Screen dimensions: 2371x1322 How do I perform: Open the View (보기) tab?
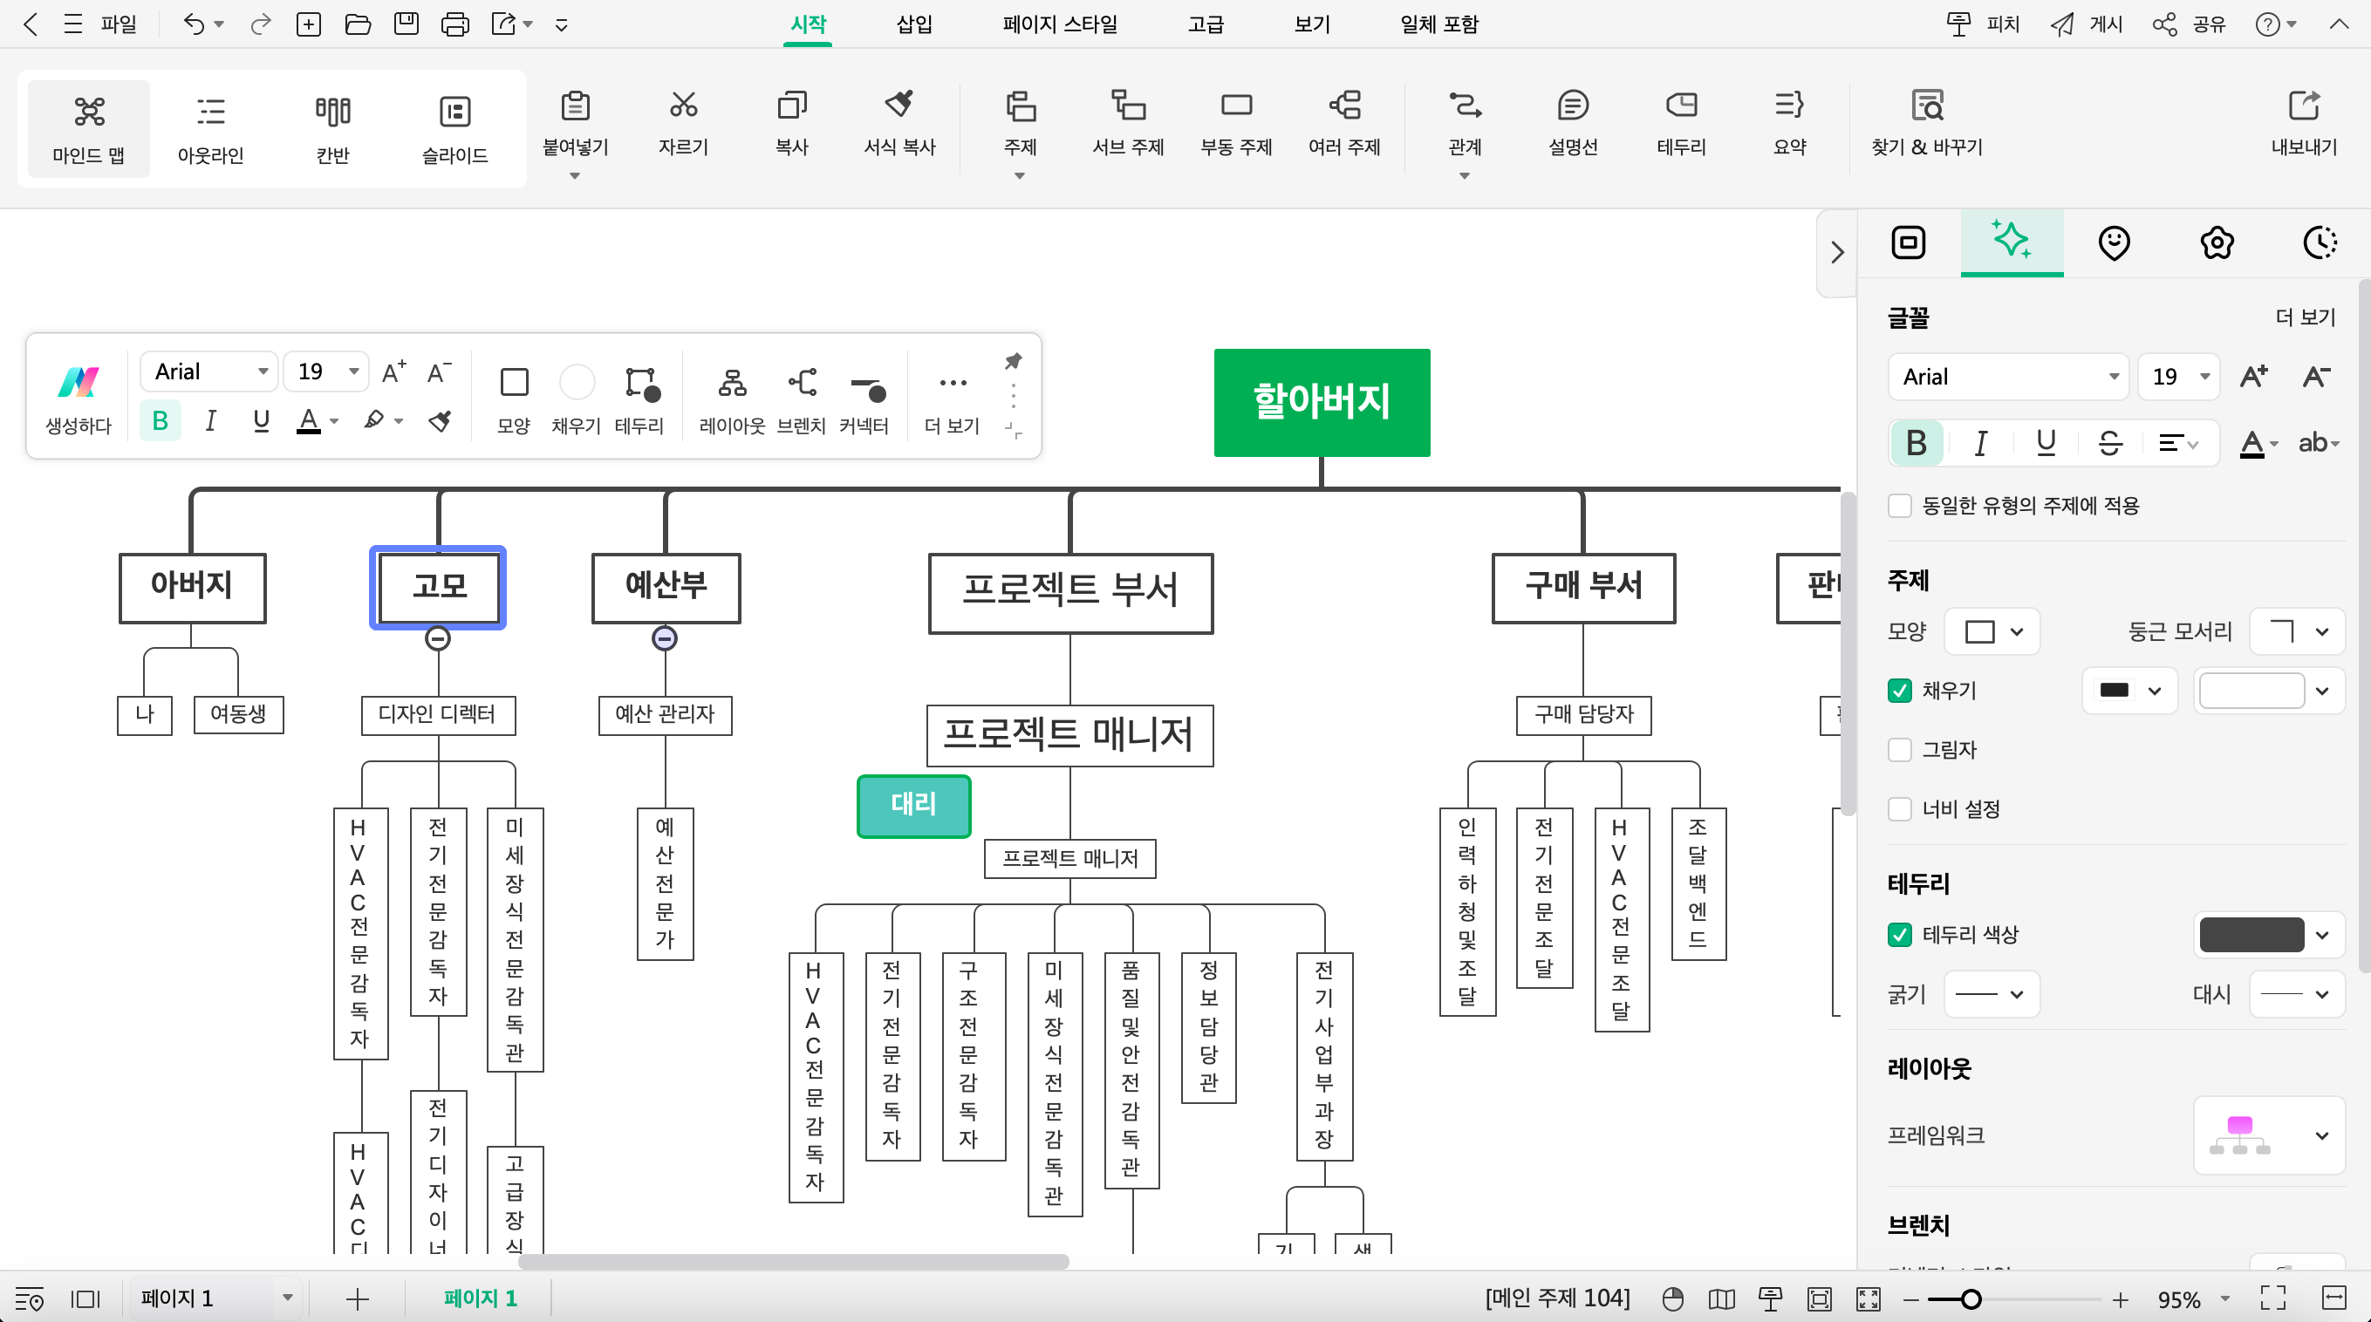tap(1312, 24)
